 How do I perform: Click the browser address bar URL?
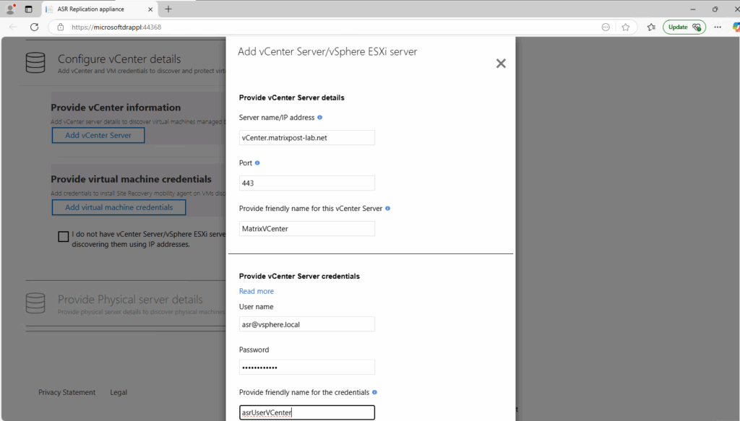coord(116,27)
